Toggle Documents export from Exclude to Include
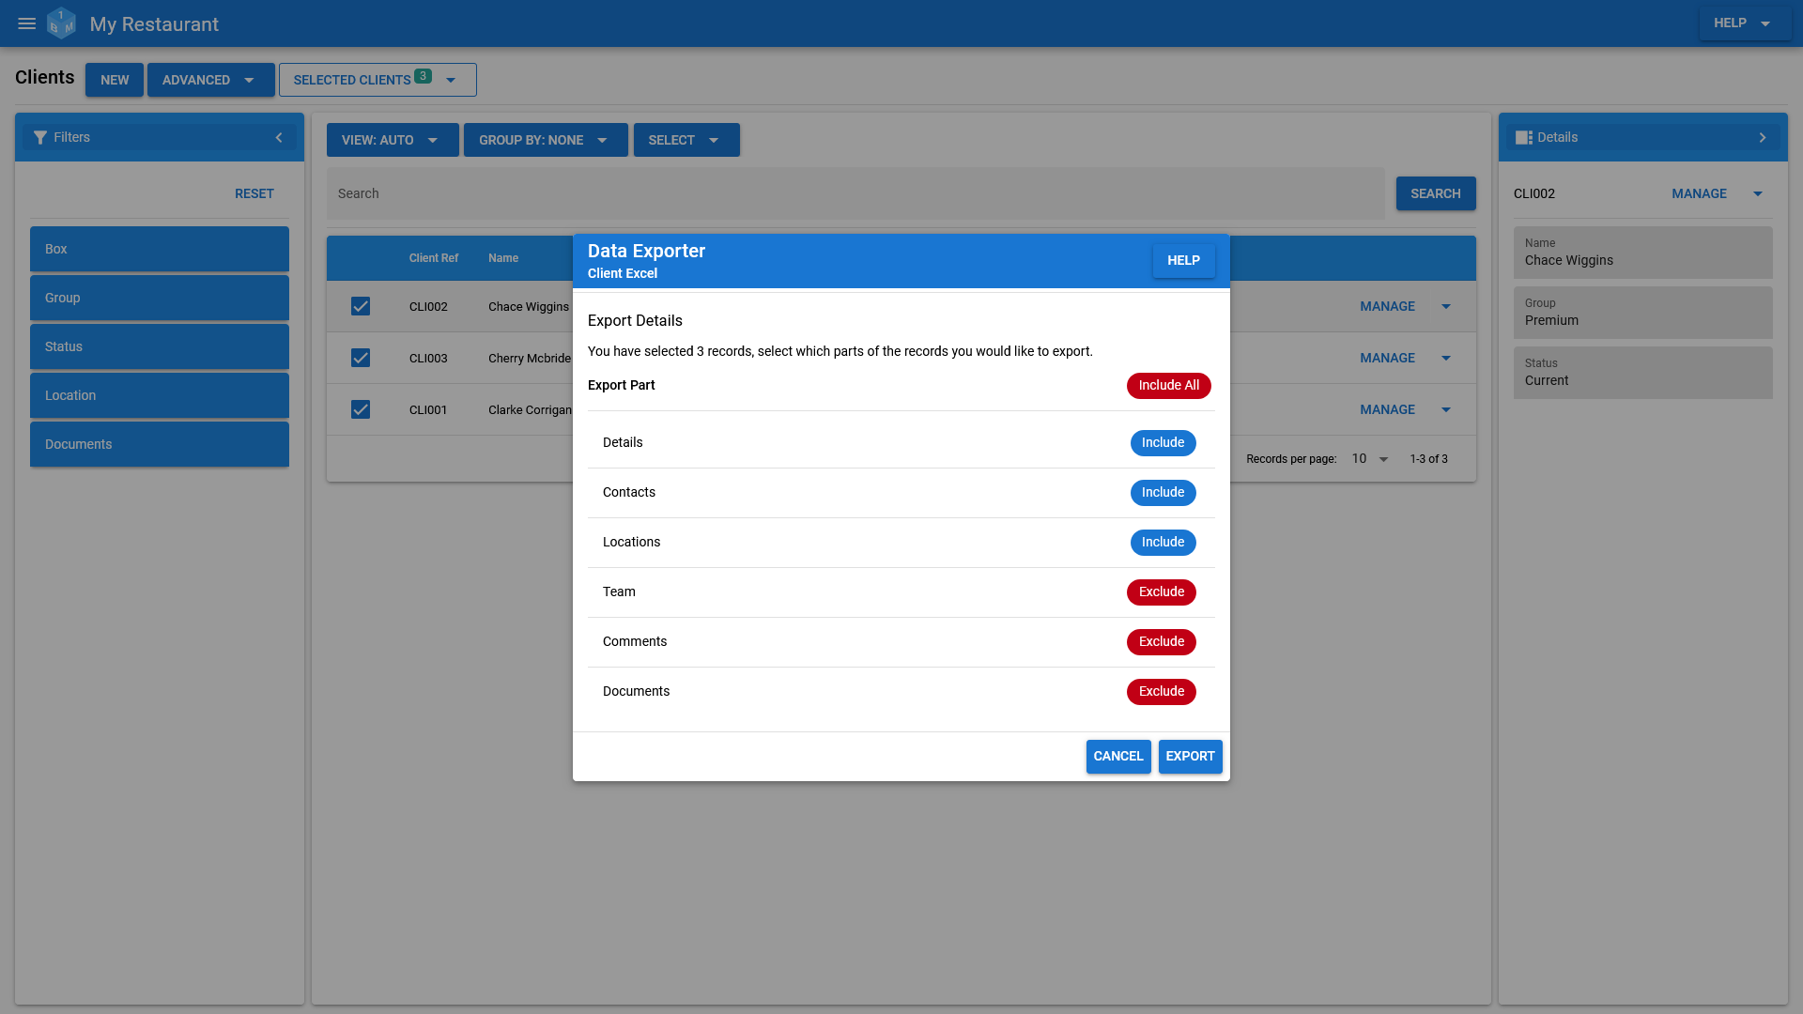 coord(1162,691)
